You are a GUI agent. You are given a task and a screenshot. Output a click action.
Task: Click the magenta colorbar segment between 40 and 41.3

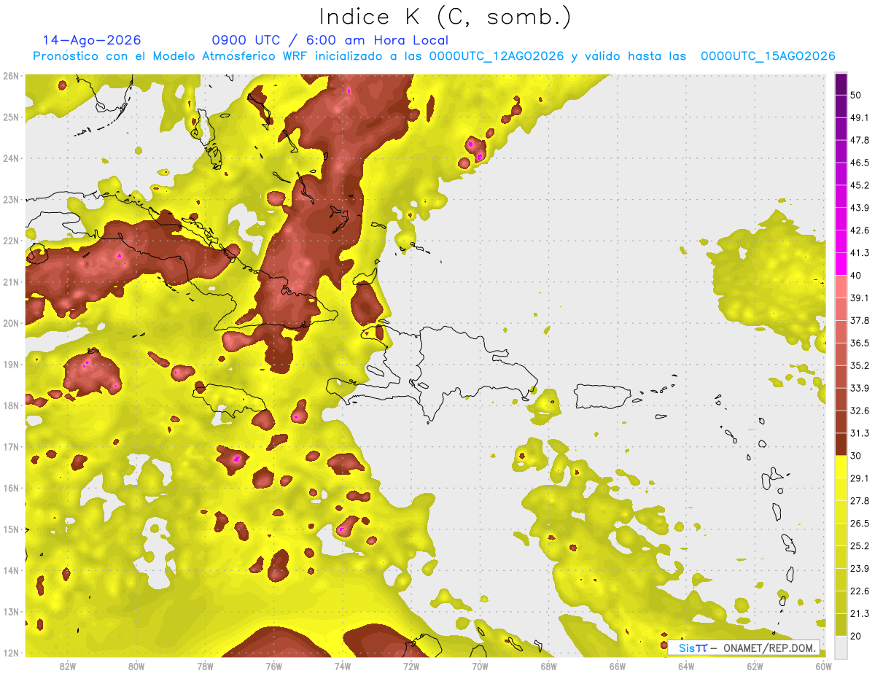[841, 264]
